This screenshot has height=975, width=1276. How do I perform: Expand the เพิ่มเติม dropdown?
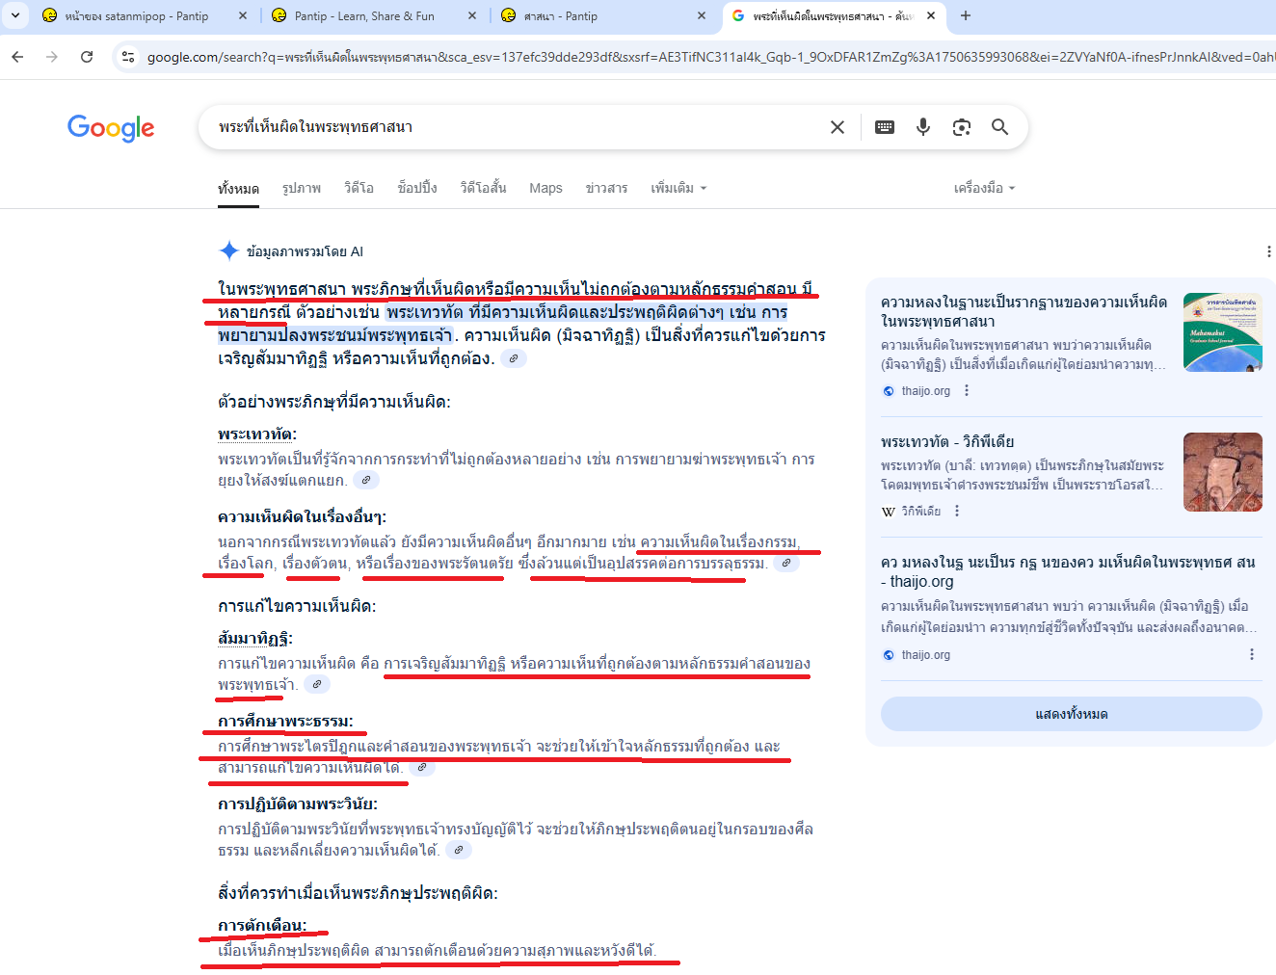(678, 188)
